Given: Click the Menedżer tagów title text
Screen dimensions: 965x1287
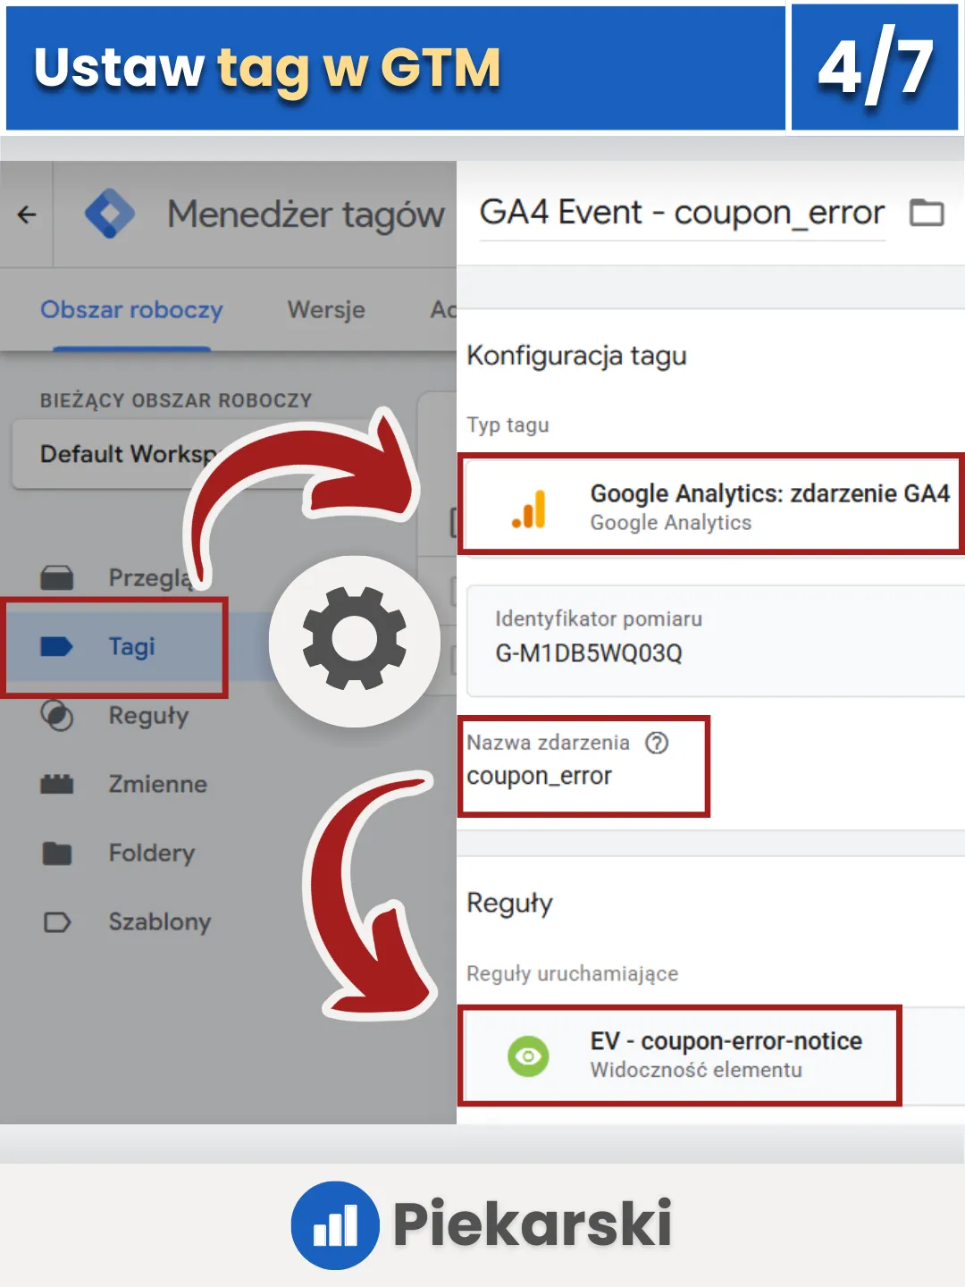Looking at the screenshot, I should click(306, 214).
